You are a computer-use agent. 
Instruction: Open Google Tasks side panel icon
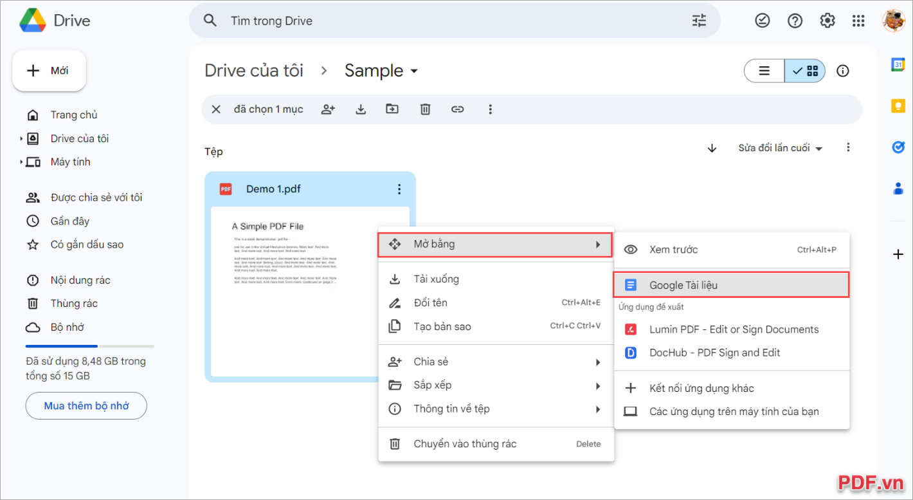click(x=898, y=147)
